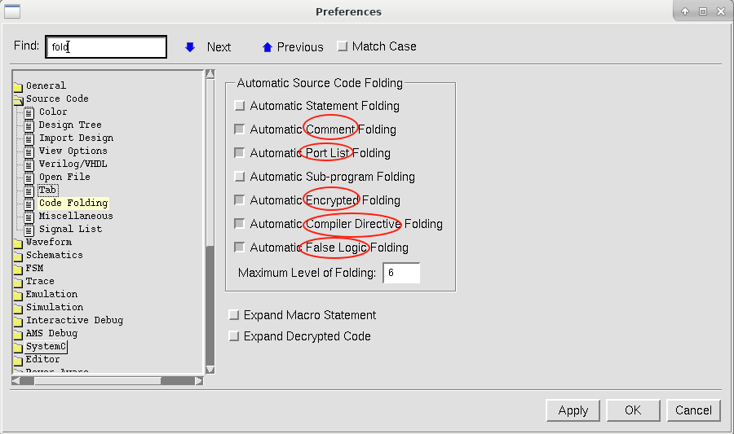Click the Color page icon in tree
The width and height of the screenshot is (734, 434).
pyautogui.click(x=29, y=112)
